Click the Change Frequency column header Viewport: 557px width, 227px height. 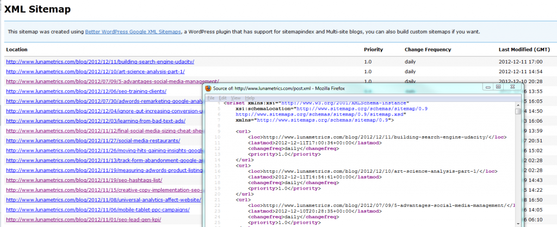tap(428, 49)
